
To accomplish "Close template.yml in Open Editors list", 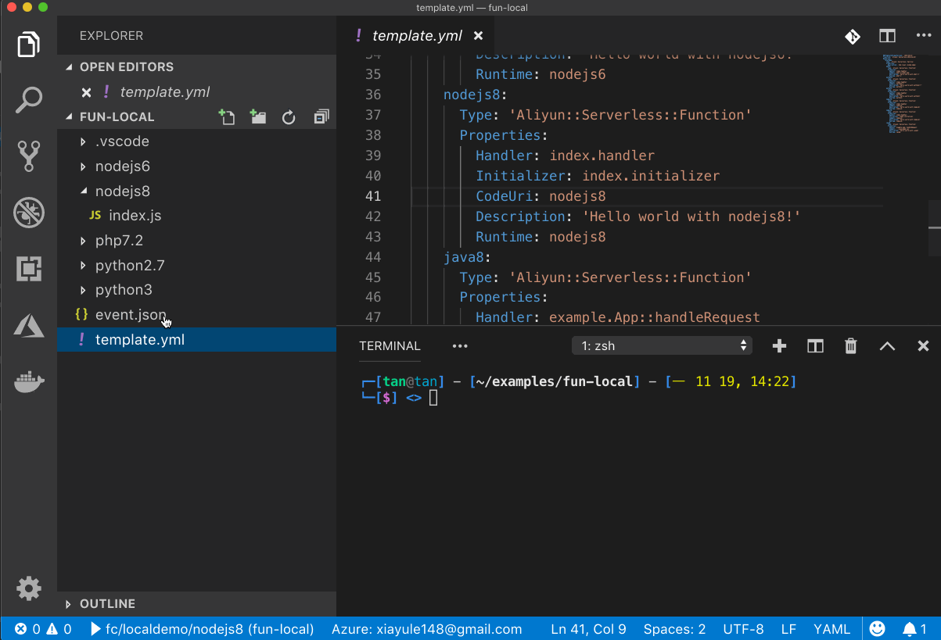I will pos(87,92).
